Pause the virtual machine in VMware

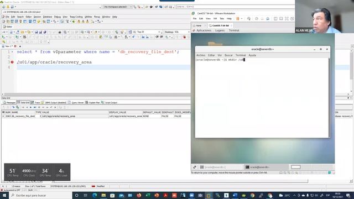coord(238,19)
